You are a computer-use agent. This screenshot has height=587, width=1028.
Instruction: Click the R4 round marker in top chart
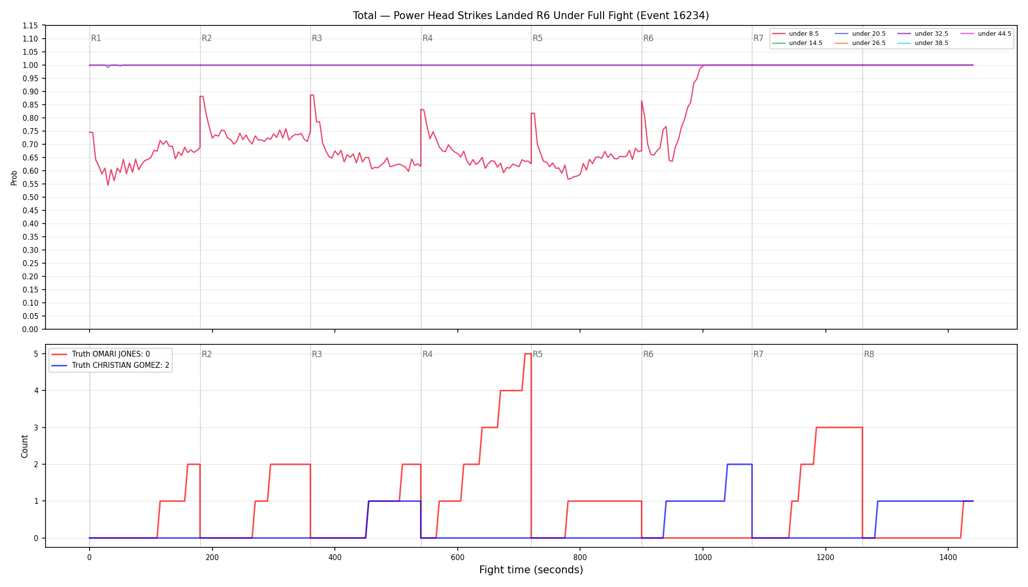(427, 38)
